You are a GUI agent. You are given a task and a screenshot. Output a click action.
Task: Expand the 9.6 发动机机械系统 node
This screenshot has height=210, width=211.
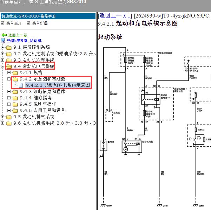[2, 123]
